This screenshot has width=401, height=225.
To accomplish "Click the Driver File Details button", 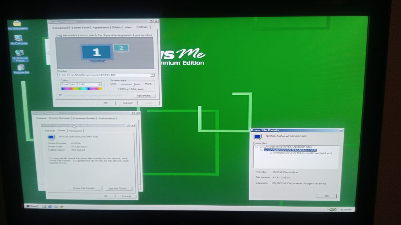I will click(85, 188).
